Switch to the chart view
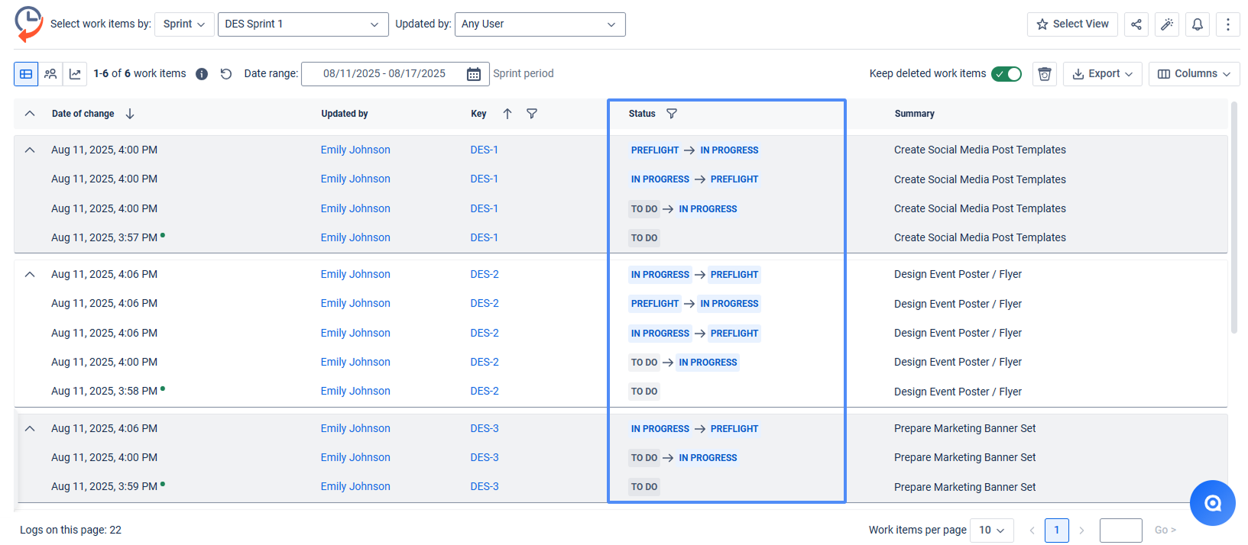 (75, 74)
